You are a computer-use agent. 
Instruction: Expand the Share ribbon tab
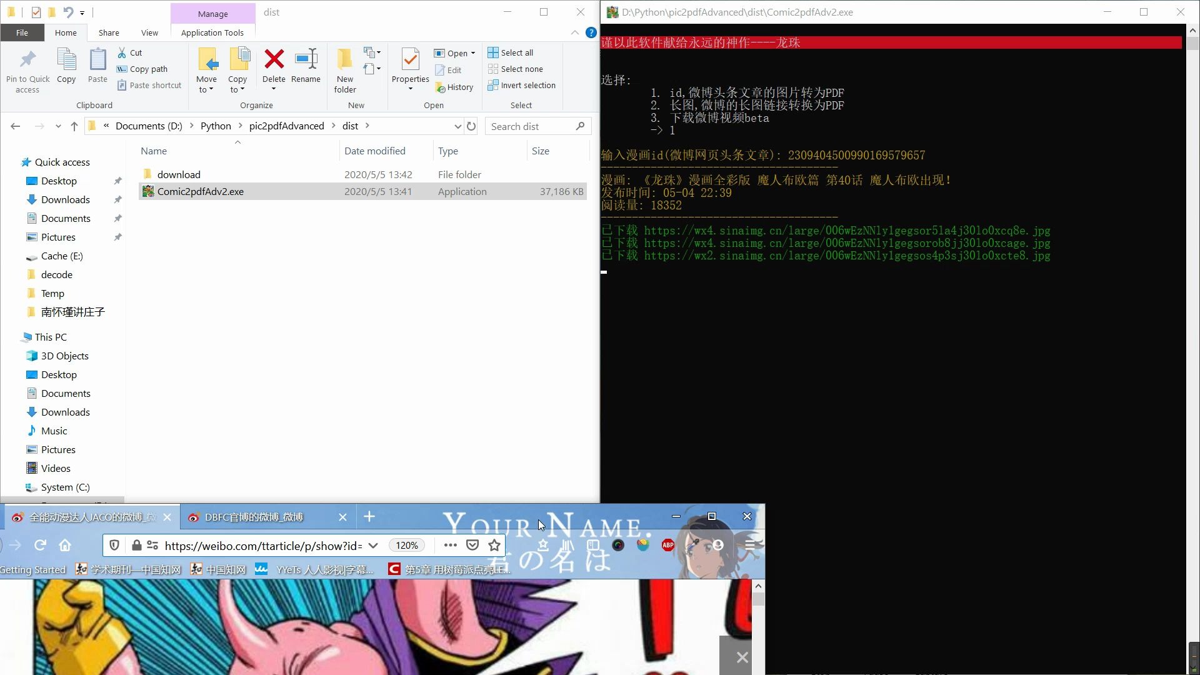[x=108, y=32]
